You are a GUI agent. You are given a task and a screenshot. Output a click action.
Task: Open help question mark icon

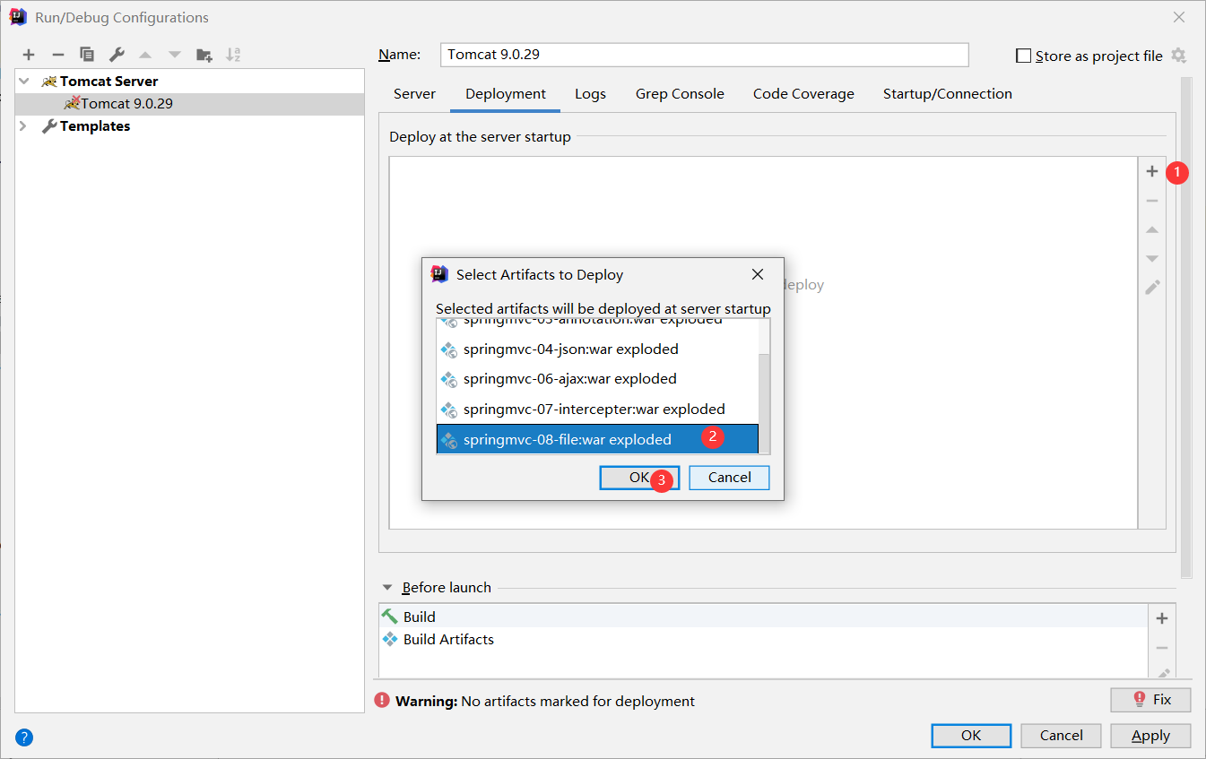(24, 737)
